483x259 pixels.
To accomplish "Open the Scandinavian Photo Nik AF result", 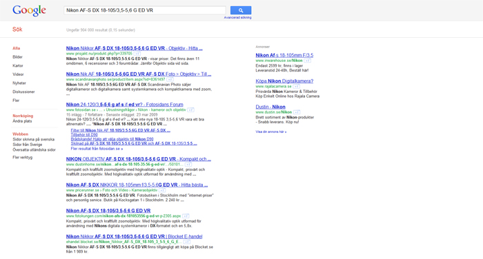I will [139, 74].
